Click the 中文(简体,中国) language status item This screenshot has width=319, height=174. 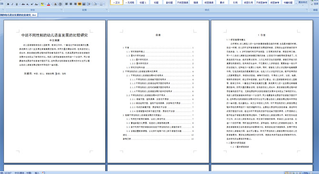click(23, 173)
